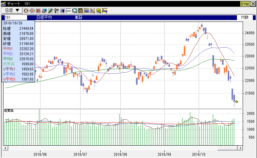Click the crosshair ruler icon
257x158 pixels.
coord(56,10)
